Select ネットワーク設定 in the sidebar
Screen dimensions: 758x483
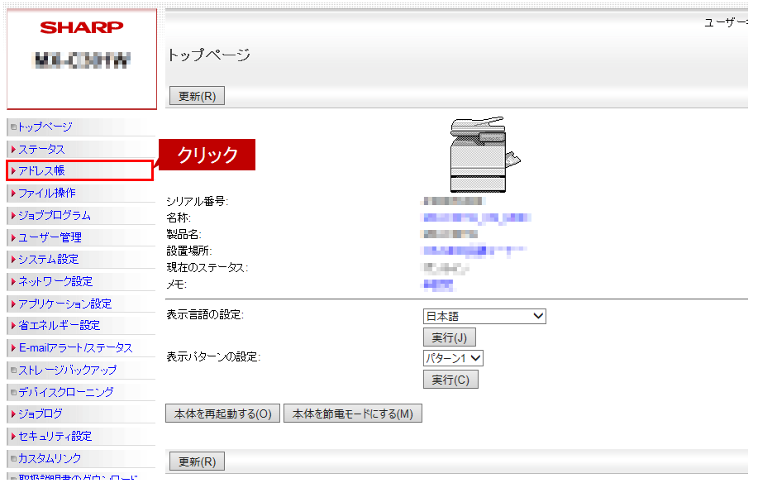(x=55, y=281)
